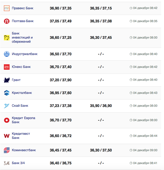Click the yellow Банк инвестиций и сбережений logo

7,38
